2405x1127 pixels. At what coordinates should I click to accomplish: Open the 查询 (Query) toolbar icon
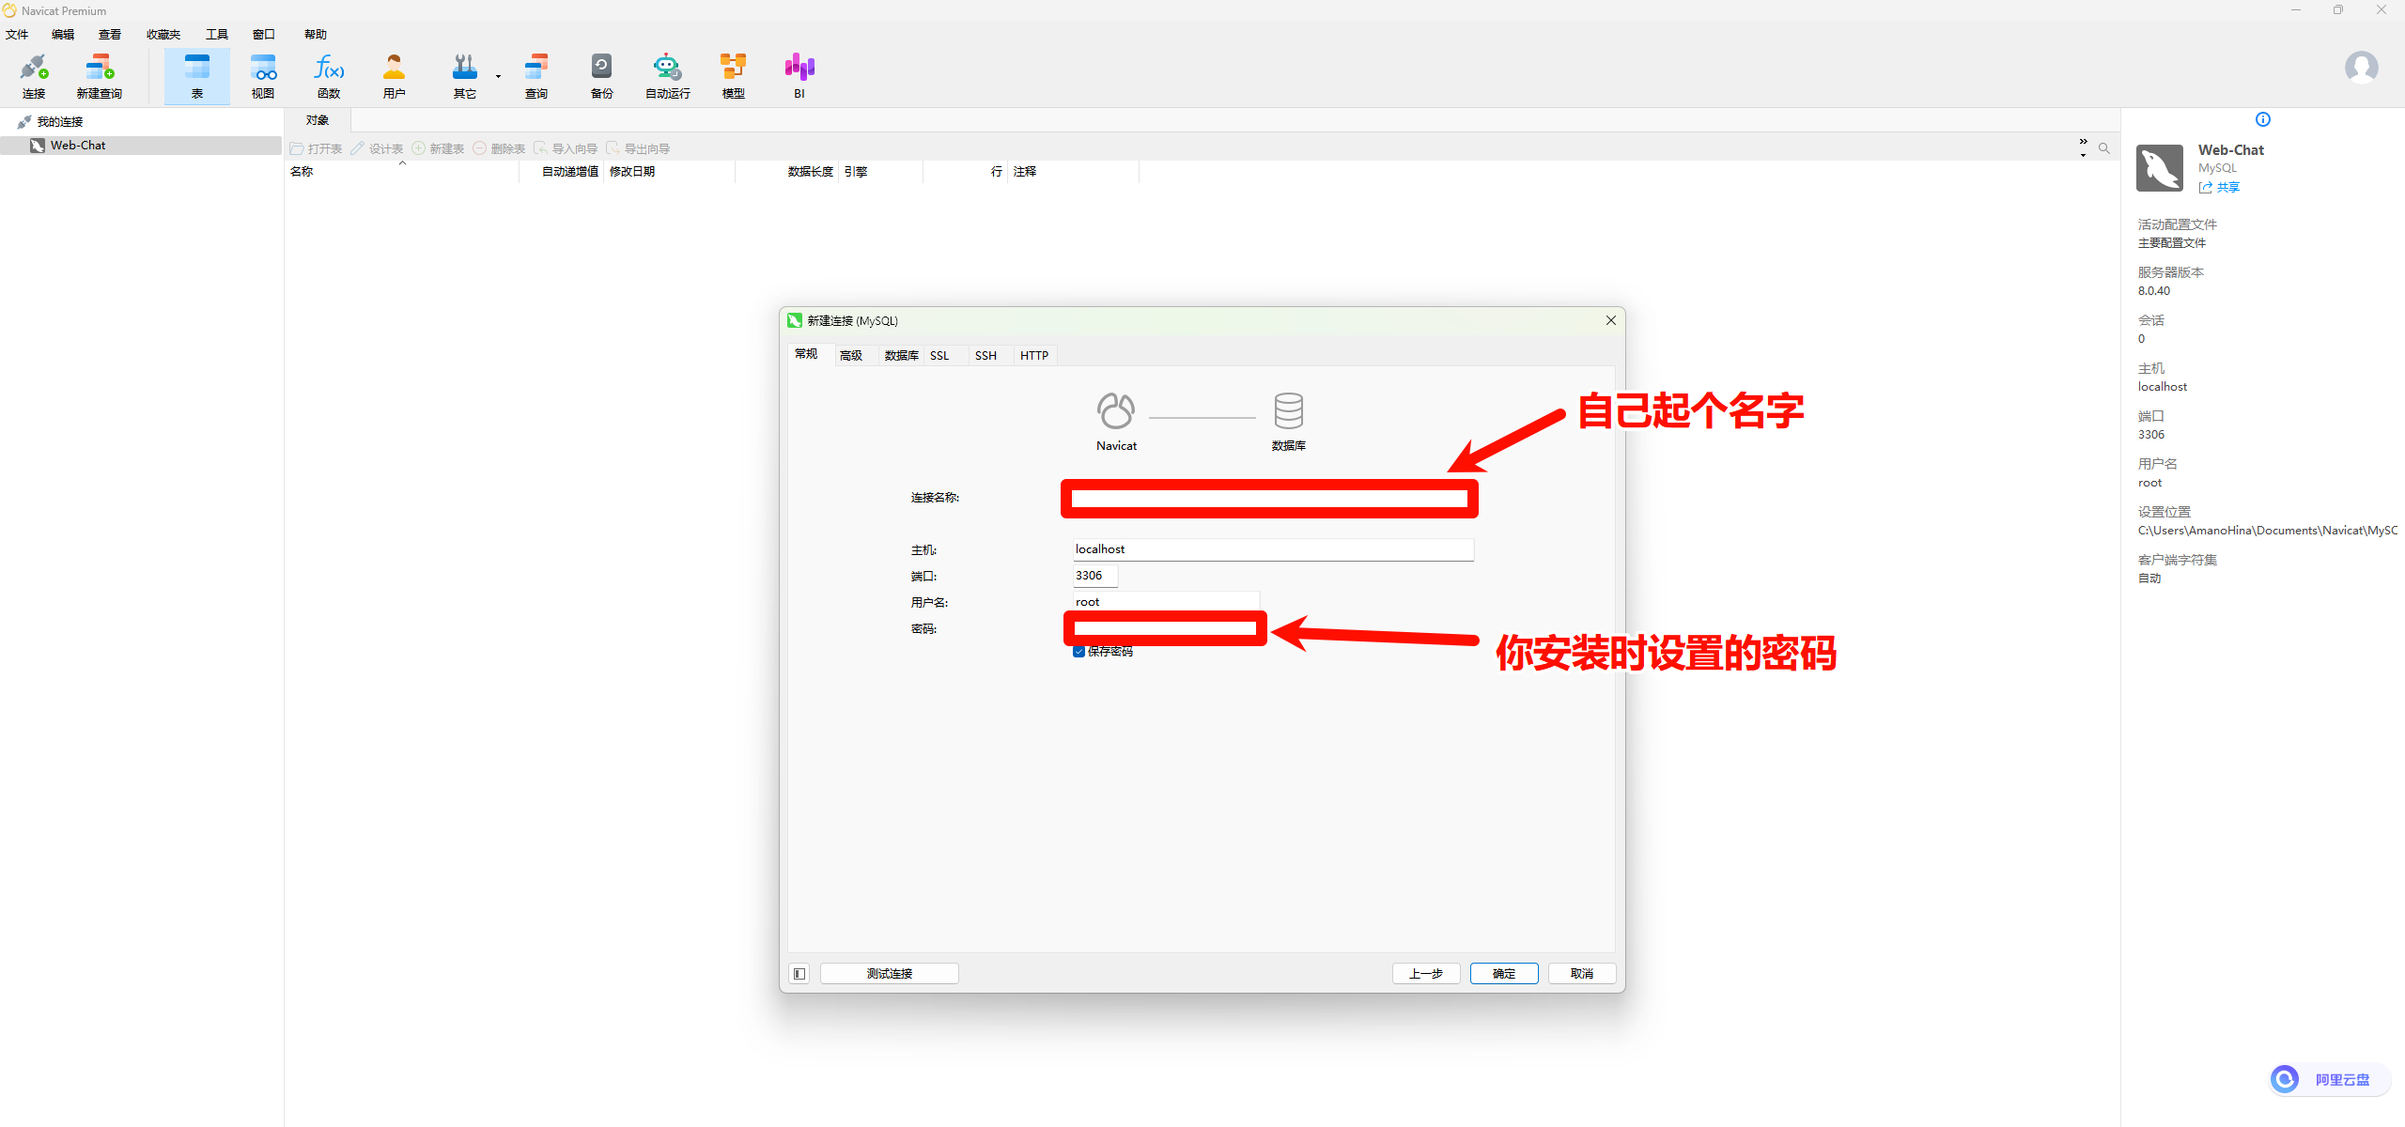pos(536,76)
